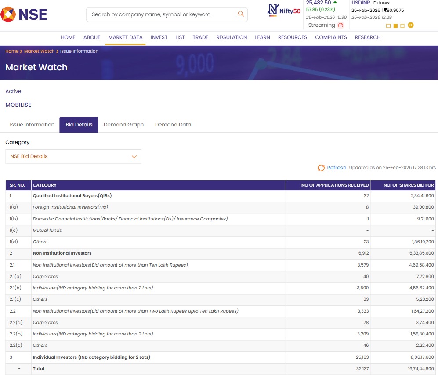Click the streaming gauge icon
The height and width of the screenshot is (375, 438).
340,25
